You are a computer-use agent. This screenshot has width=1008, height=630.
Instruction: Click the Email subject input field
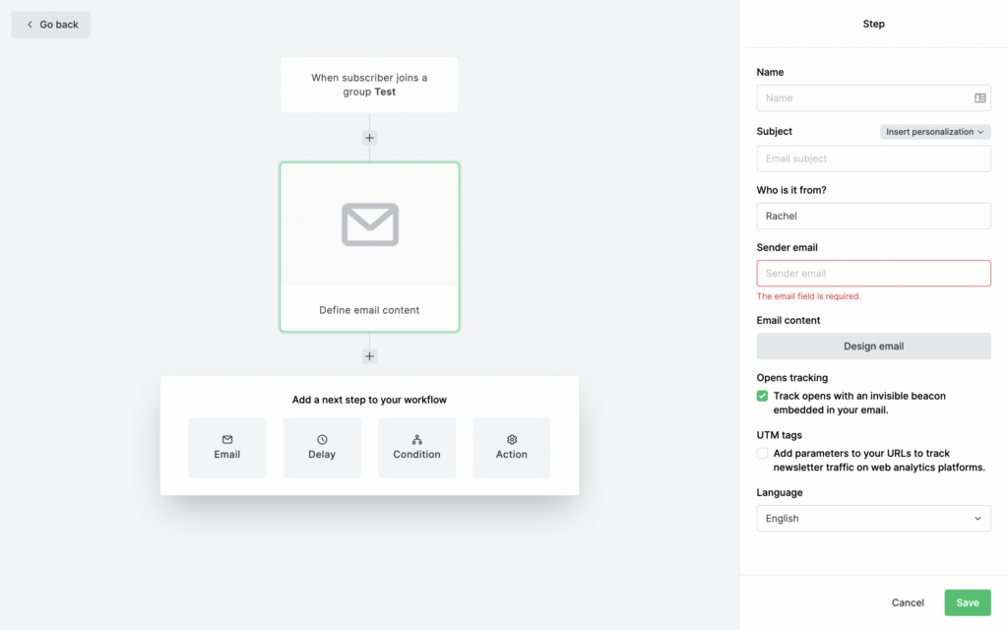click(874, 158)
